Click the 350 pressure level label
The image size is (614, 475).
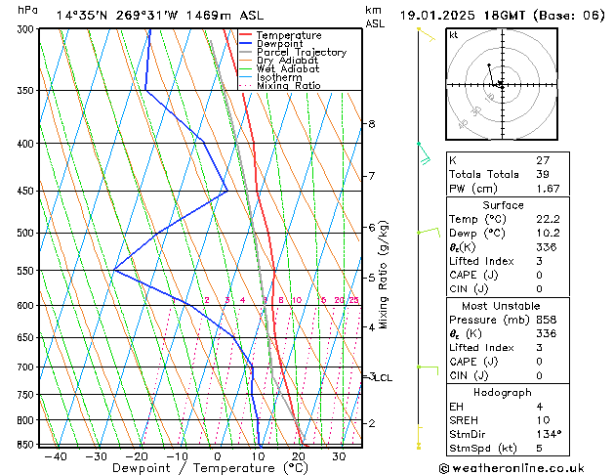click(27, 91)
